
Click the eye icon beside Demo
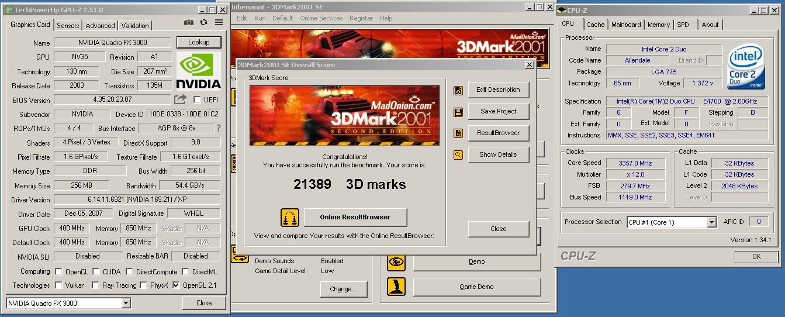click(x=396, y=262)
